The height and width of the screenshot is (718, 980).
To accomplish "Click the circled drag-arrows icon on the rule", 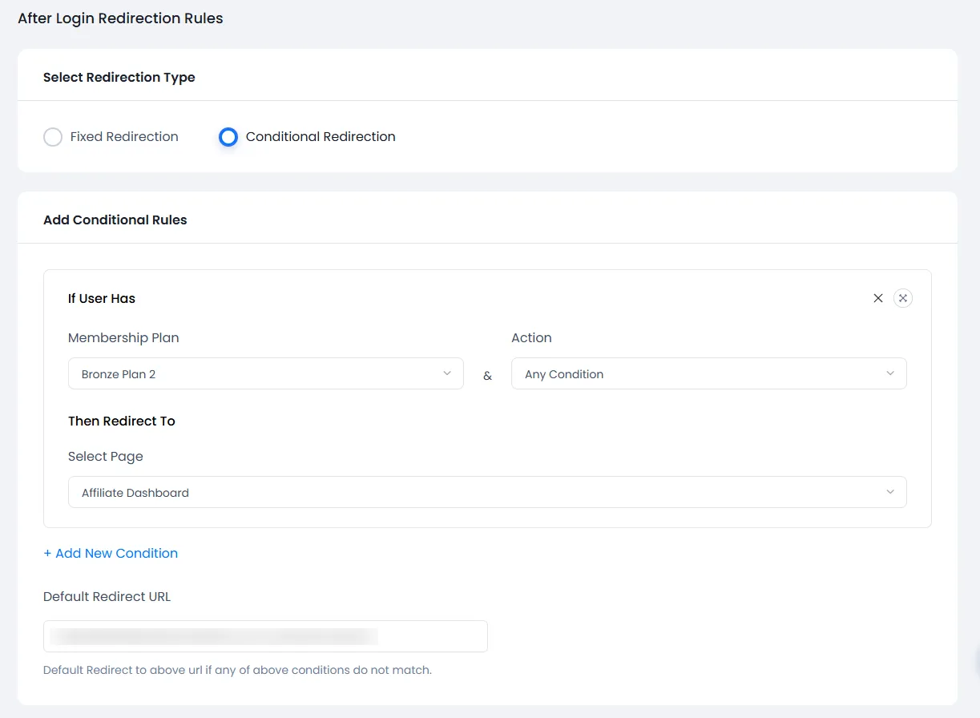I will pos(903,298).
